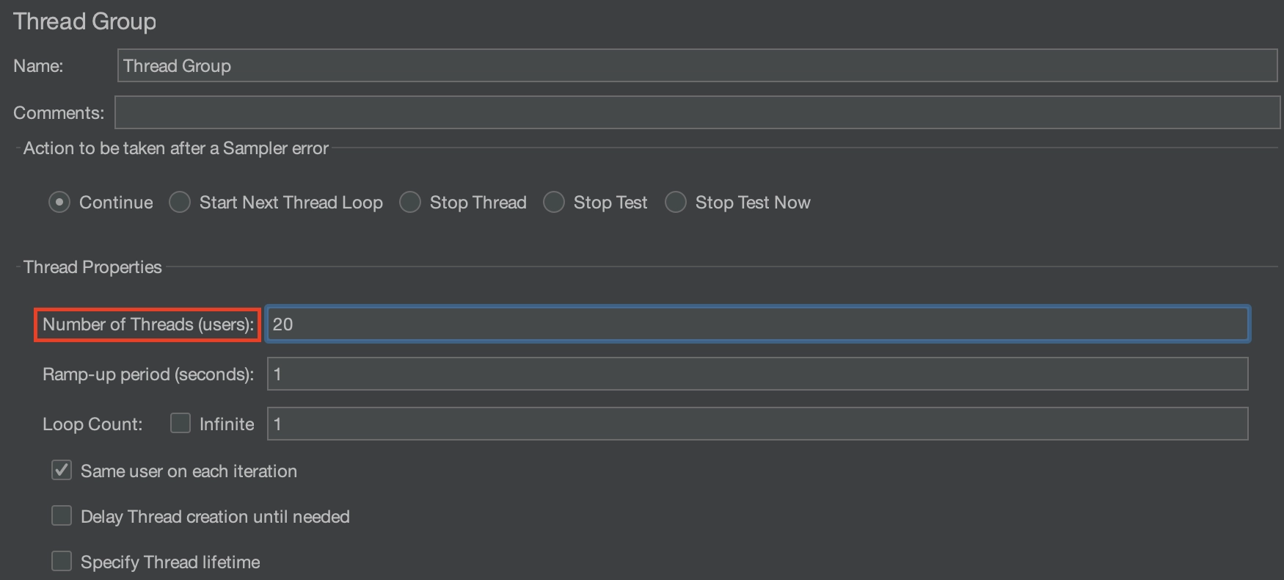Viewport: 1284px width, 580px height.
Task: Click the Thread Group panel title
Action: point(84,21)
